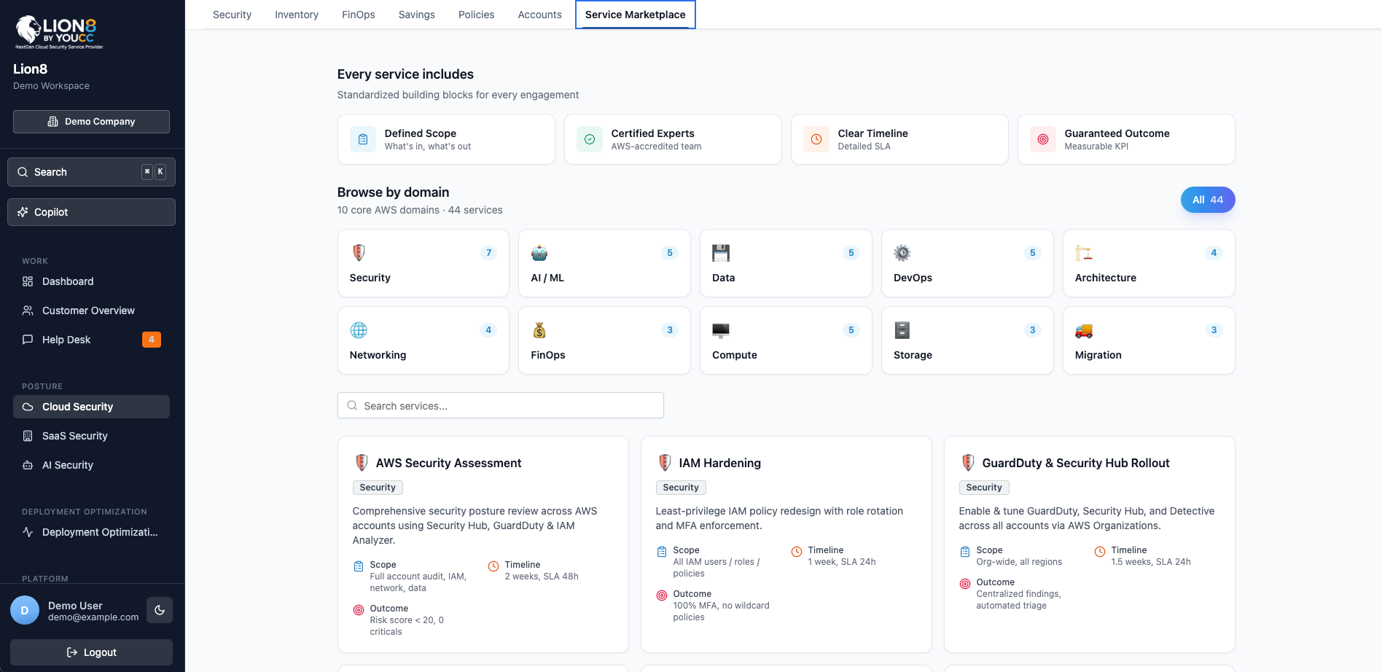Choose the Networking globe domain
The height and width of the screenshot is (672, 1382).
click(x=423, y=340)
